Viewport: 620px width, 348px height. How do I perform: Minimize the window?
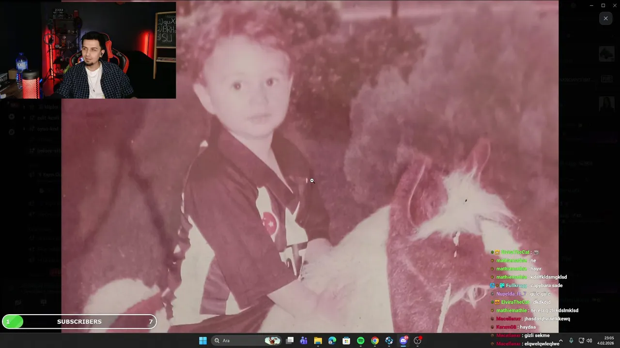[591, 5]
